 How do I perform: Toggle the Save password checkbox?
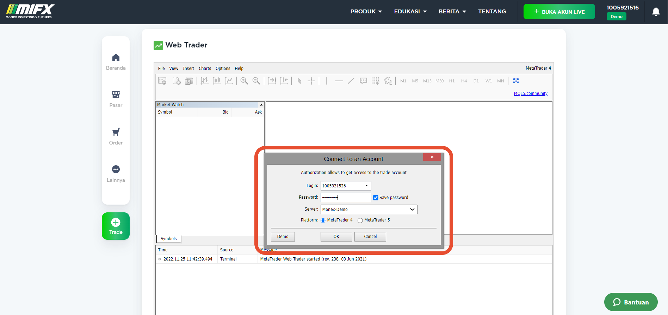(376, 198)
